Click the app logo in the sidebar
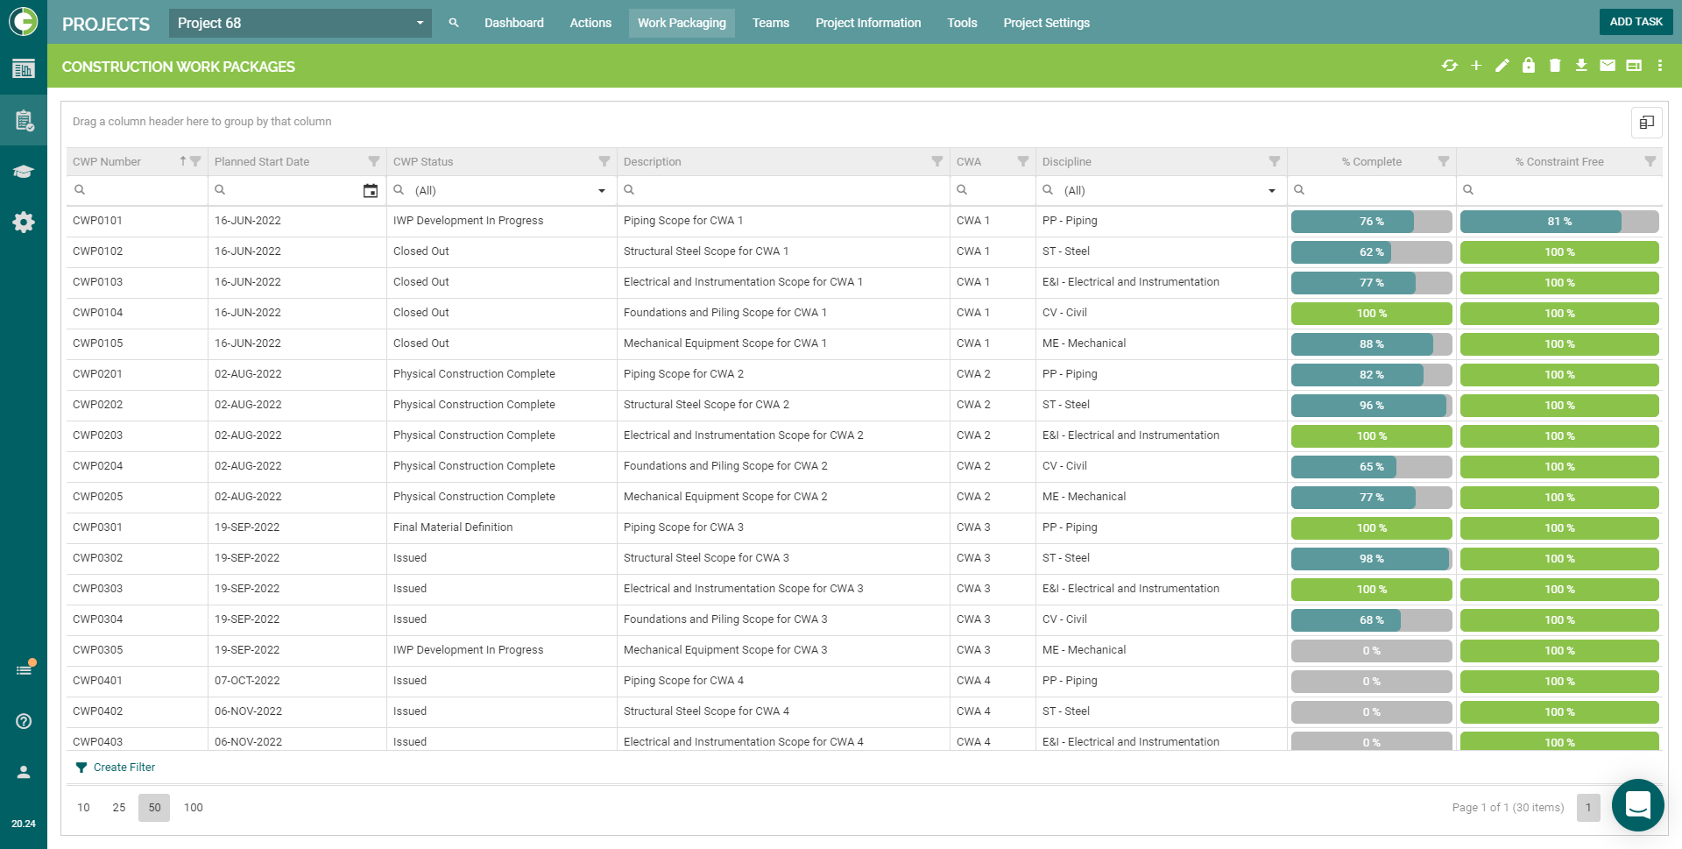 click(x=24, y=21)
